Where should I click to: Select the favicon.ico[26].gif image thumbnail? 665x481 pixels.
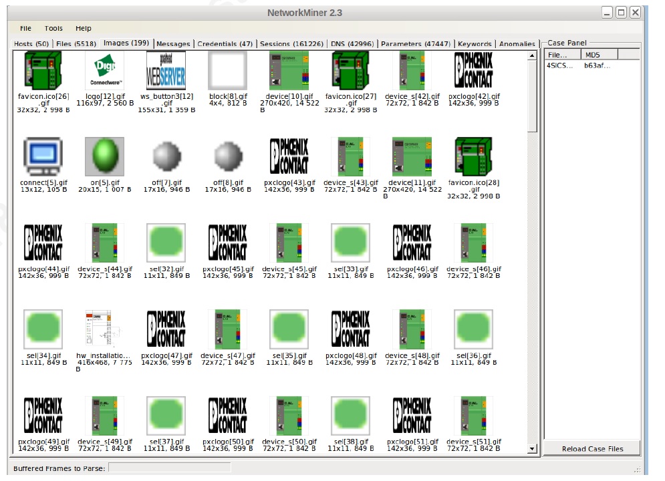(43, 70)
